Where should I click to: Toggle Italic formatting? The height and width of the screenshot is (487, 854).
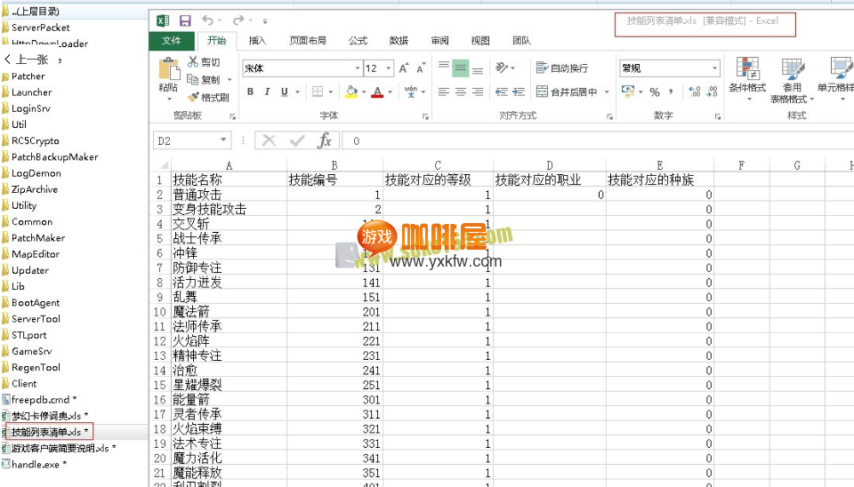[x=268, y=92]
